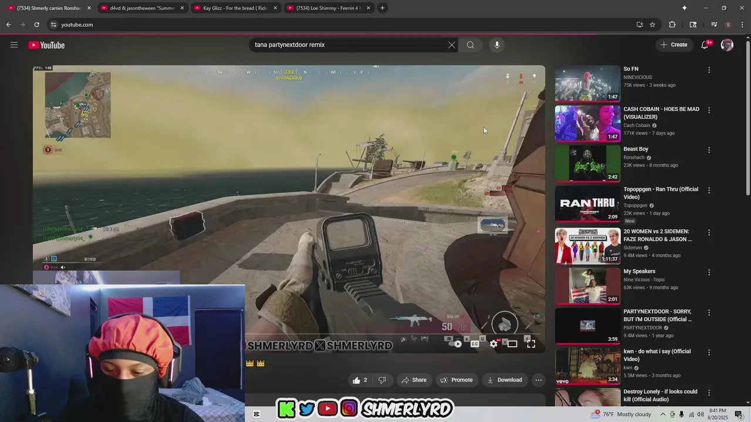Image resolution: width=751 pixels, height=422 pixels.
Task: Install app icon in address bar
Action: coord(640,25)
